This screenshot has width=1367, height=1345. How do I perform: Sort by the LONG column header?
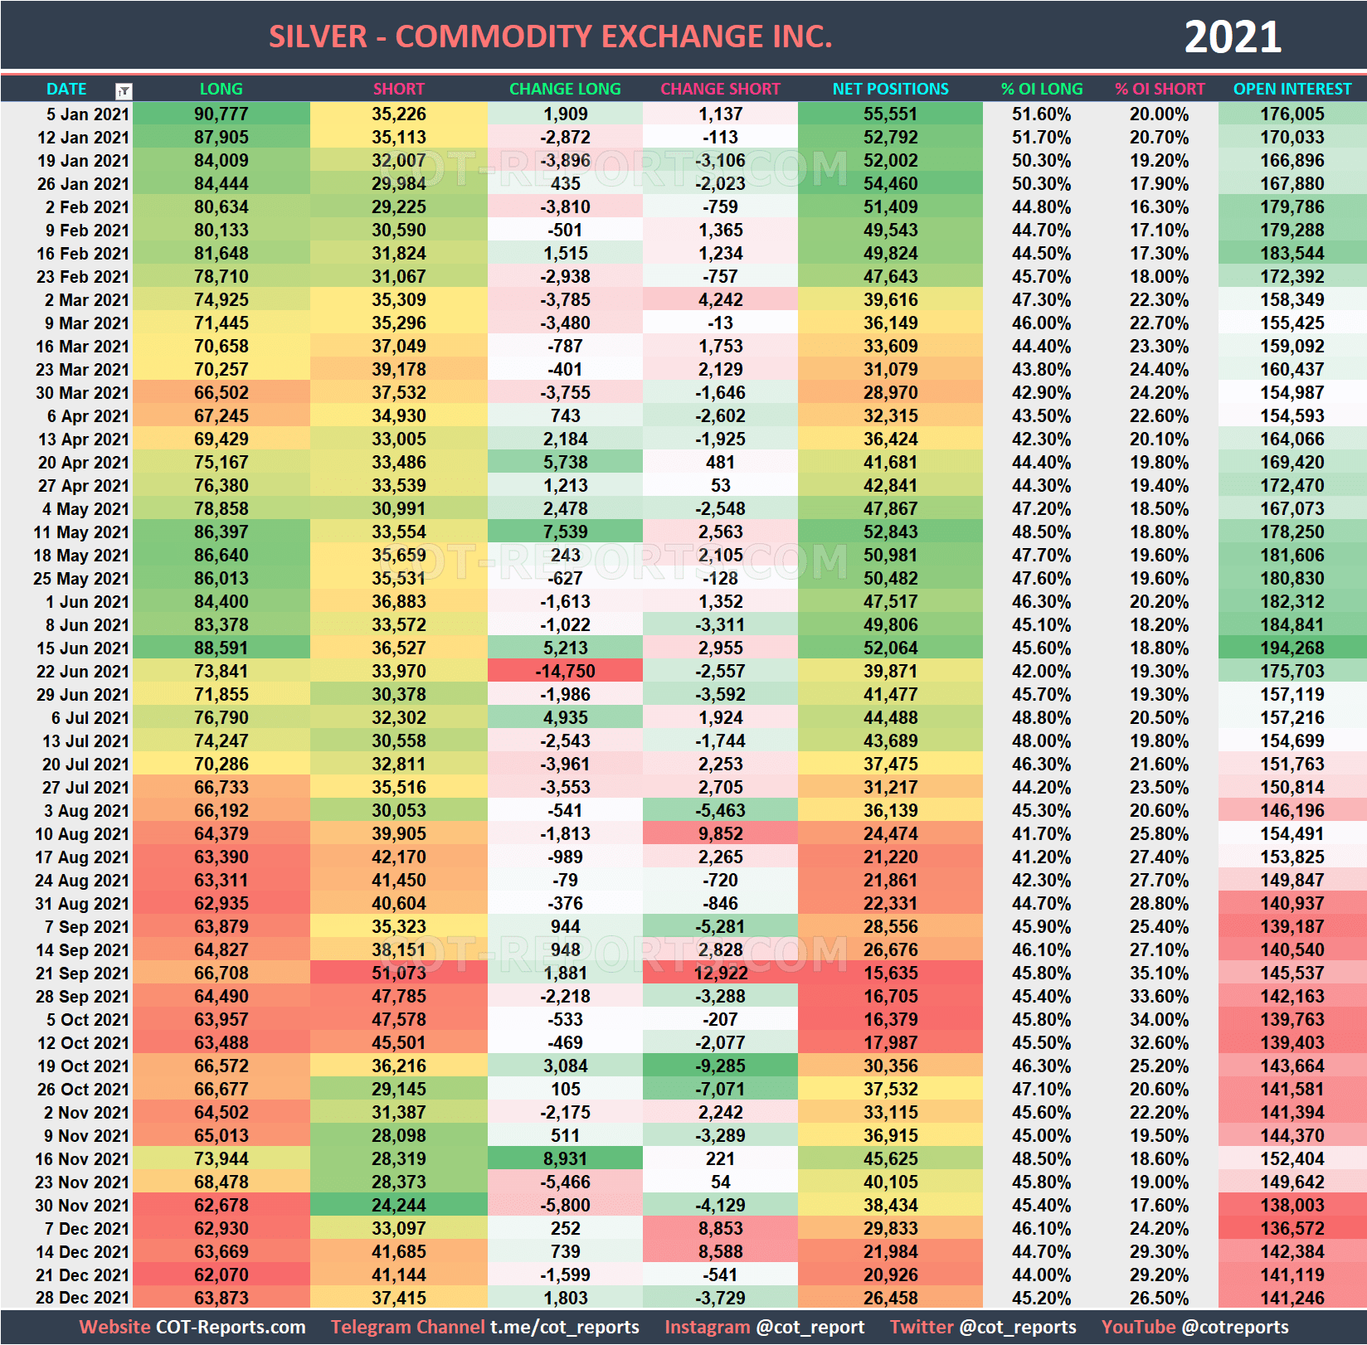[x=221, y=89]
